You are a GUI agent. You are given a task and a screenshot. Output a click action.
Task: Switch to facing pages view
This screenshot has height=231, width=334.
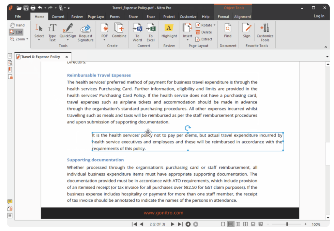[238, 224]
